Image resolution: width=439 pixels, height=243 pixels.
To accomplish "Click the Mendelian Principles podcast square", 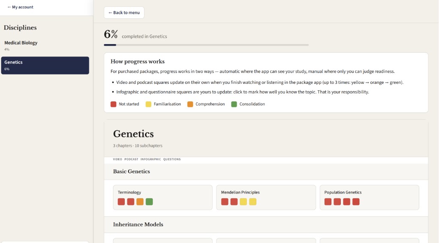I will point(234,202).
